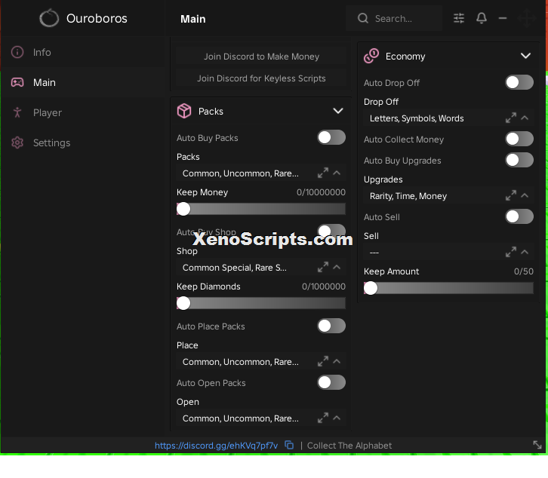Image resolution: width=548 pixels, height=478 pixels.
Task: Click 'Letters, Symbols, Words' selection text
Action: coord(417,118)
